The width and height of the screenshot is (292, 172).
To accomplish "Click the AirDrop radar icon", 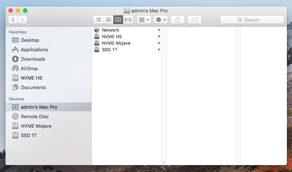I will pyautogui.click(x=15, y=69).
